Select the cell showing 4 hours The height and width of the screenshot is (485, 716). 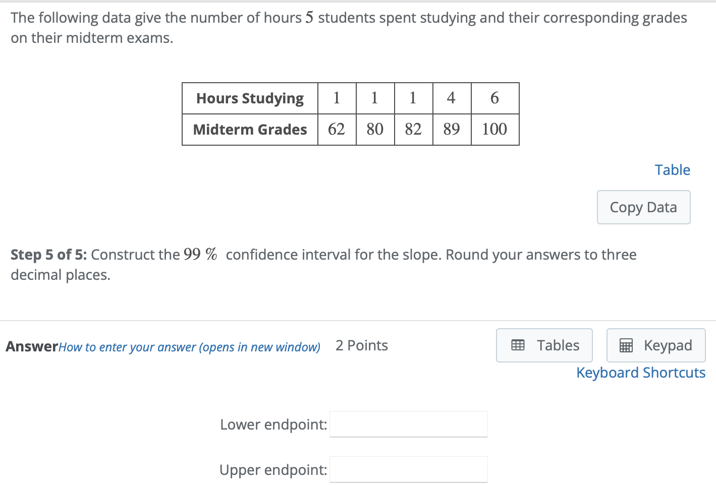[451, 98]
